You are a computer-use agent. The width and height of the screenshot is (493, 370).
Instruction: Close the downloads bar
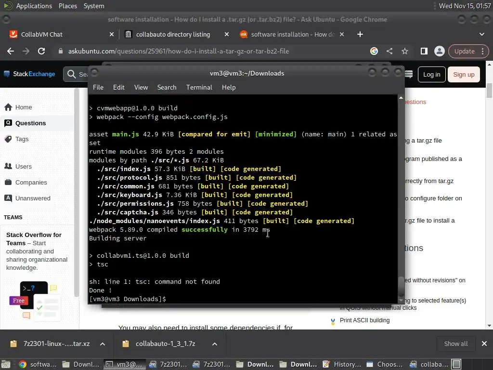coord(484,344)
